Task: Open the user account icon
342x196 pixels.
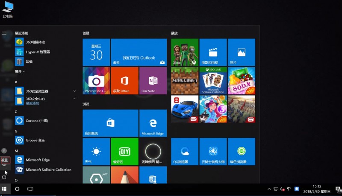Action: (4, 151)
